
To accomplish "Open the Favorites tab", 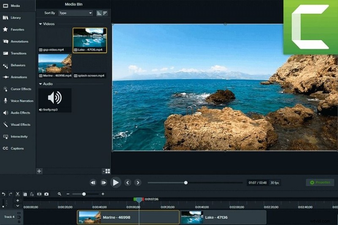I will 17,30.
